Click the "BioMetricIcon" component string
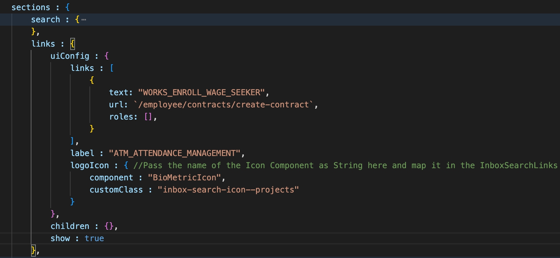Image resolution: width=560 pixels, height=258 pixels. [x=184, y=178]
